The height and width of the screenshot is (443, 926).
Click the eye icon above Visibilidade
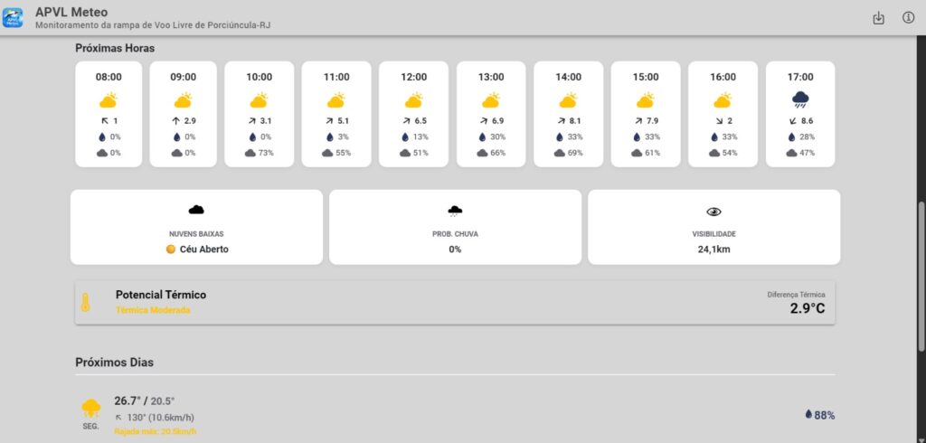(x=713, y=212)
